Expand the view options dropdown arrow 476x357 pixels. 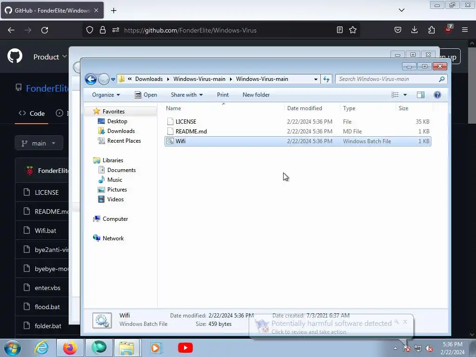(405, 95)
